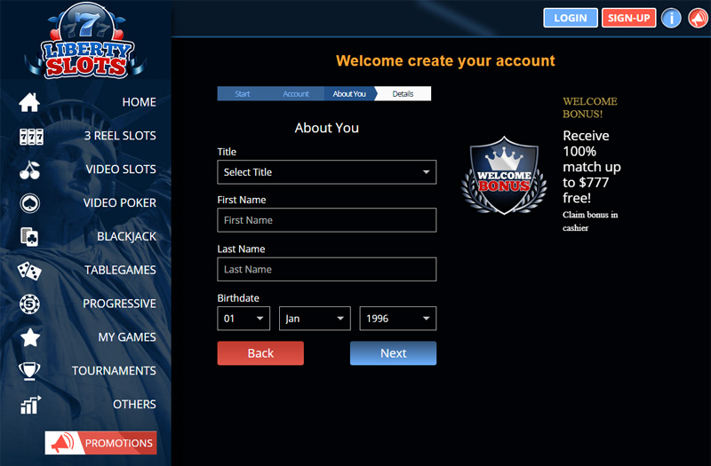Open the VIDEO SLOTS menu item
This screenshot has height=466, width=711.
coord(121,169)
